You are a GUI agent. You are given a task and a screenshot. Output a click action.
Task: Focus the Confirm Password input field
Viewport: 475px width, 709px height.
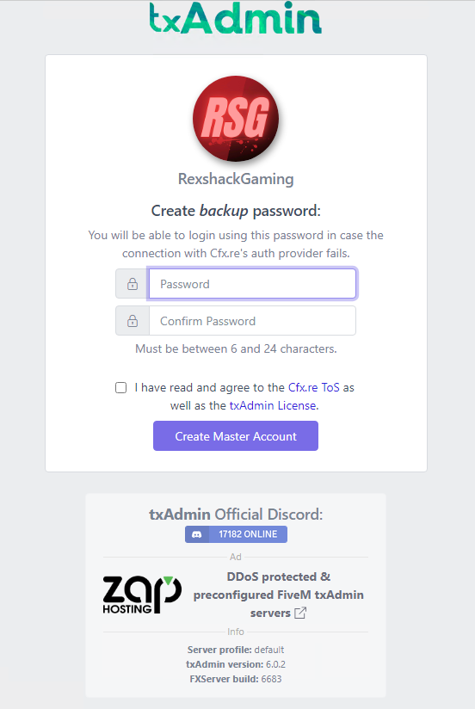[x=252, y=321]
